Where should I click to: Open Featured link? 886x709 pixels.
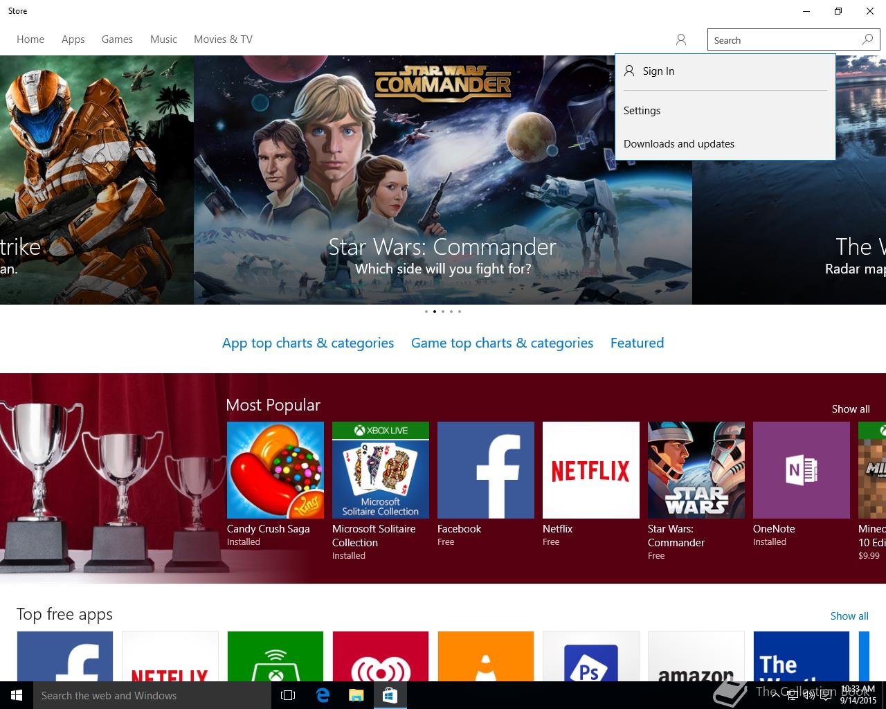tap(637, 343)
